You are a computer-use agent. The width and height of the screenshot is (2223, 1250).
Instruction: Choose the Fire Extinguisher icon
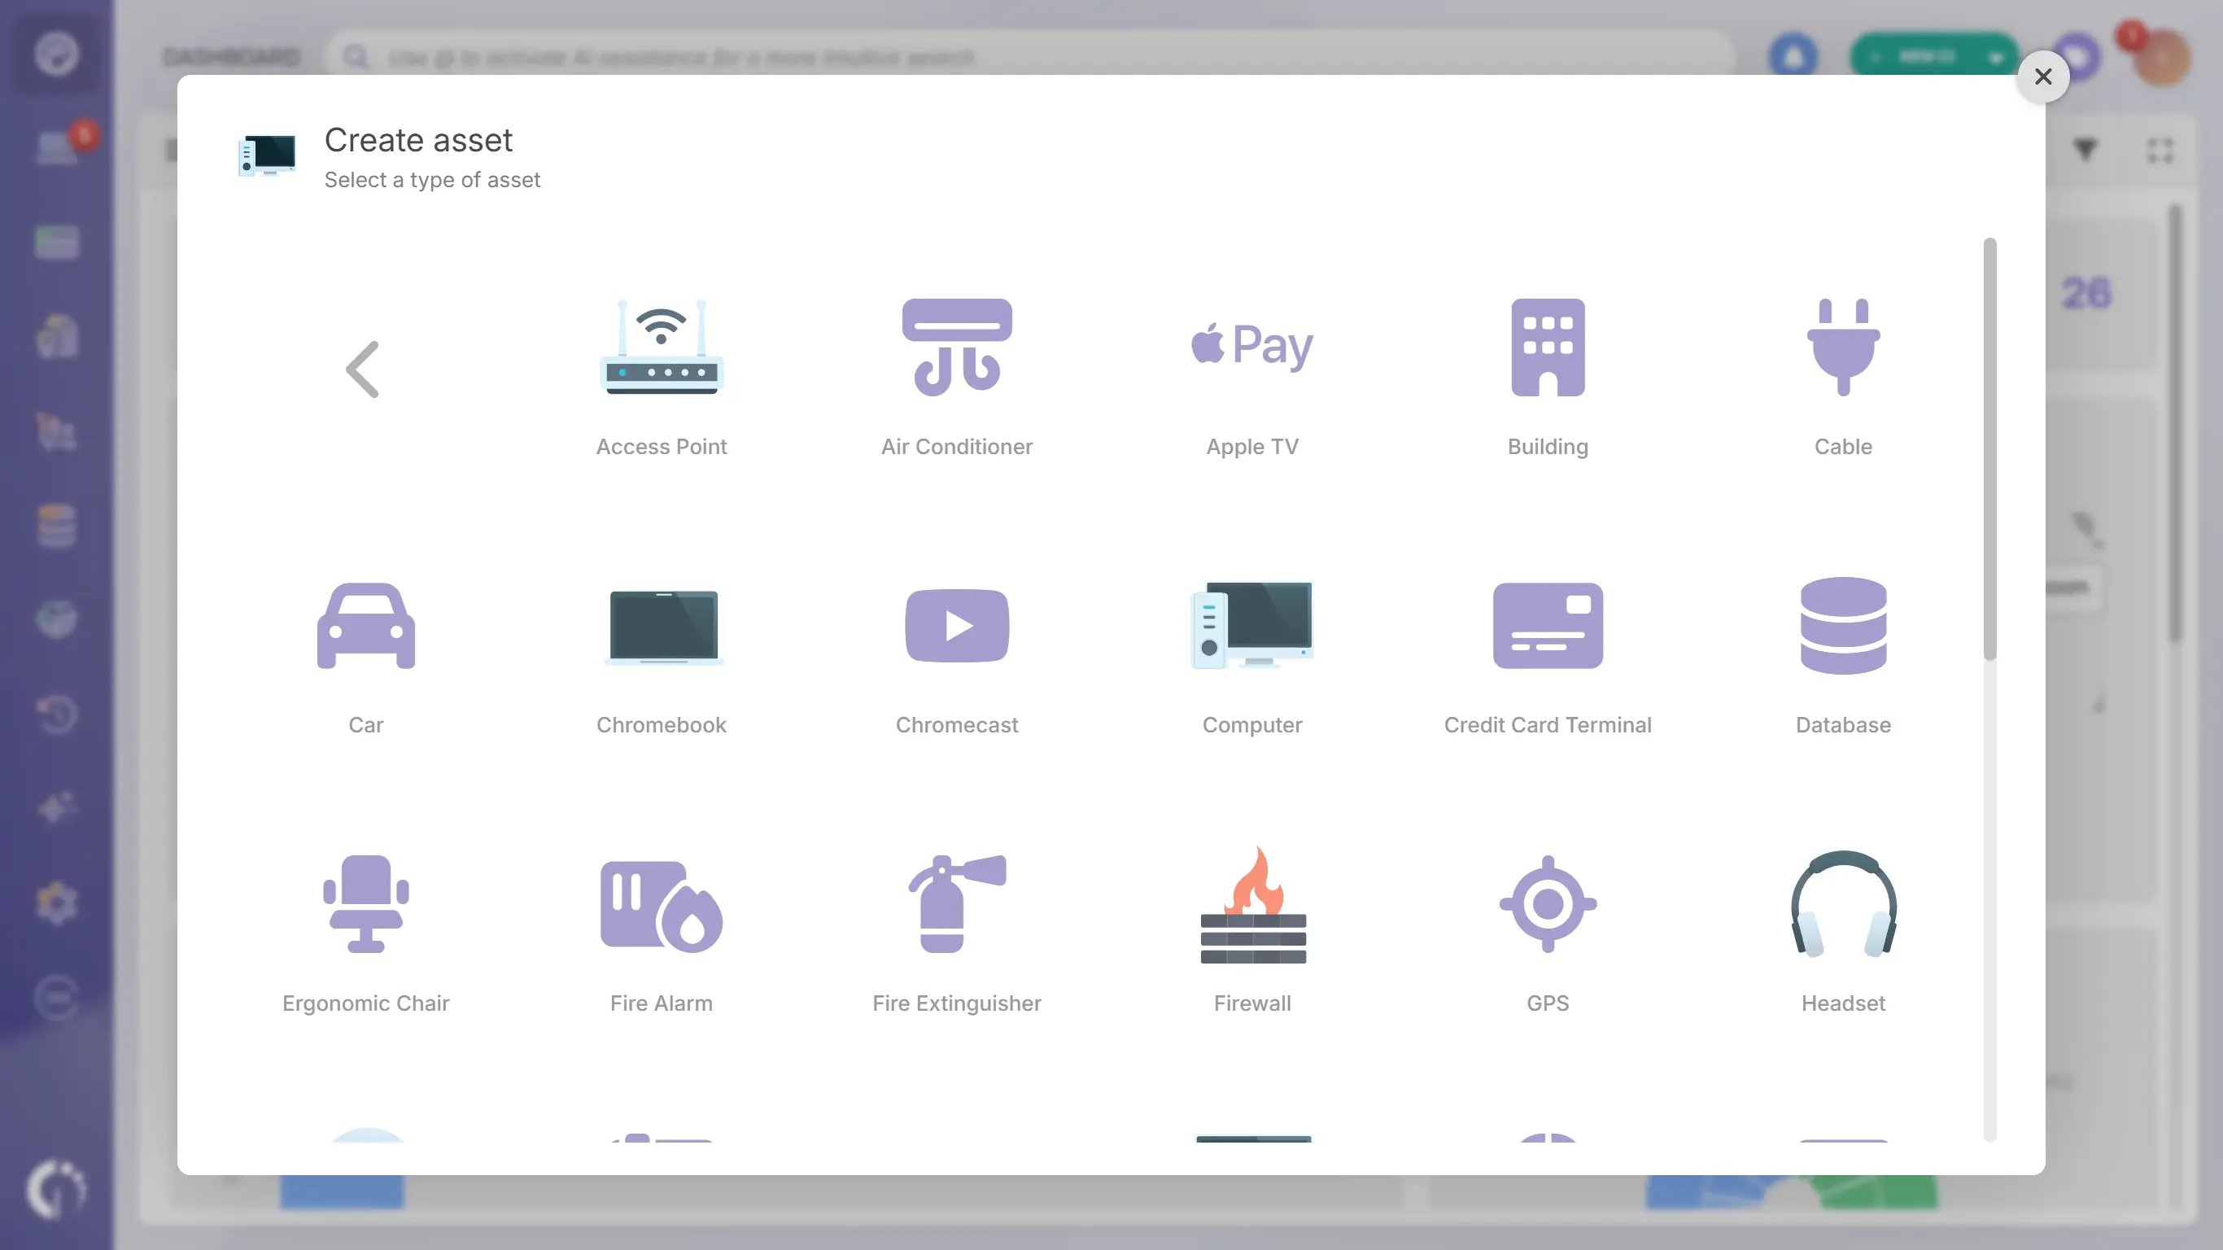956,904
